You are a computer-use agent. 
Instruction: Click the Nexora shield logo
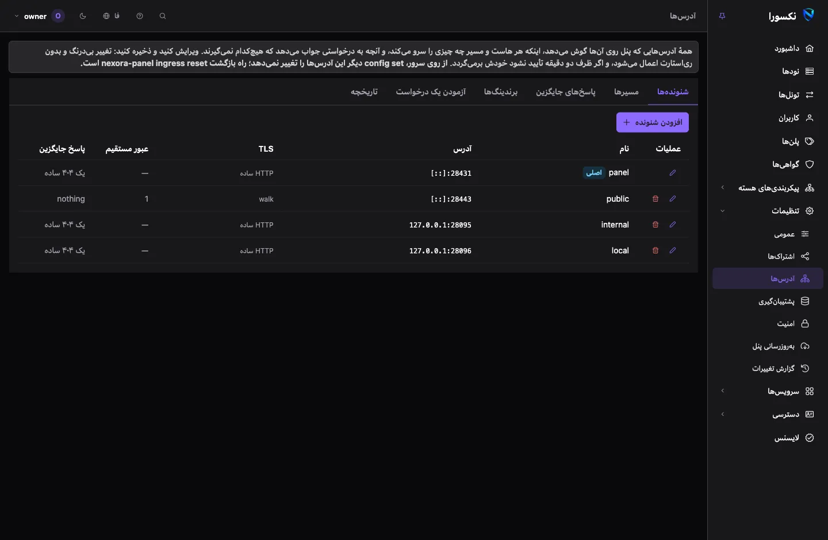tap(808, 16)
